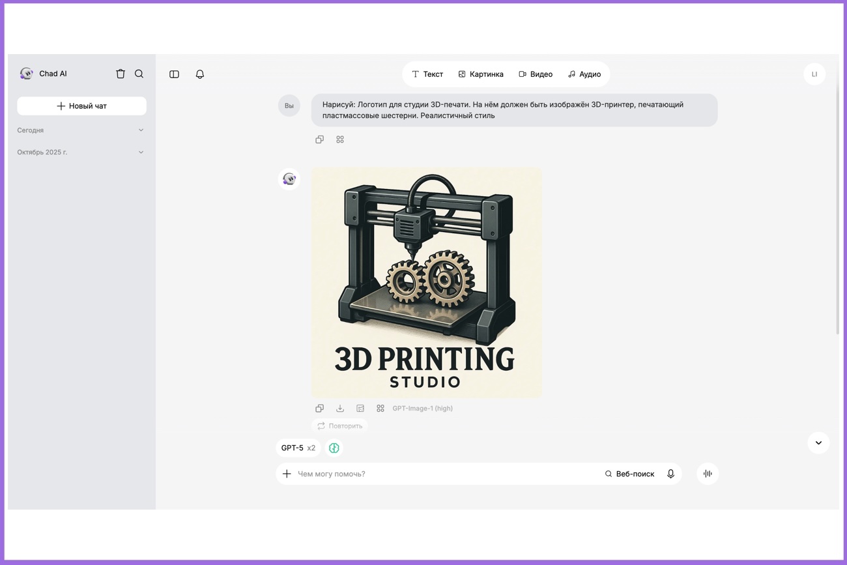
Task: Toggle the sidebar panel icon
Action: pos(174,74)
